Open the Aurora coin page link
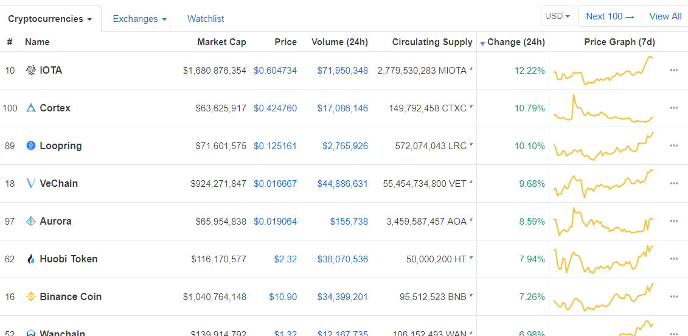688x336 pixels. point(55,222)
